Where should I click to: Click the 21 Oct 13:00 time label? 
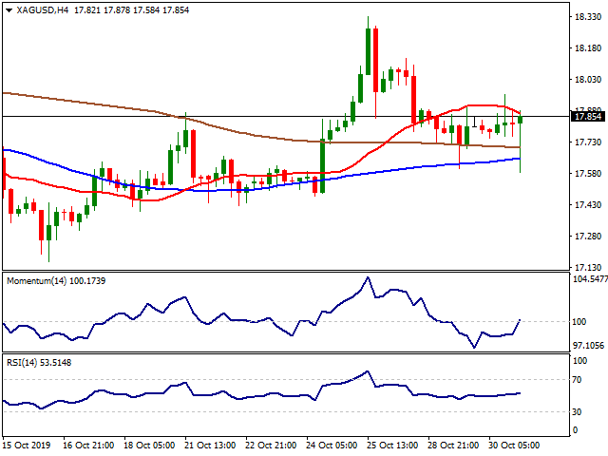(x=210, y=445)
